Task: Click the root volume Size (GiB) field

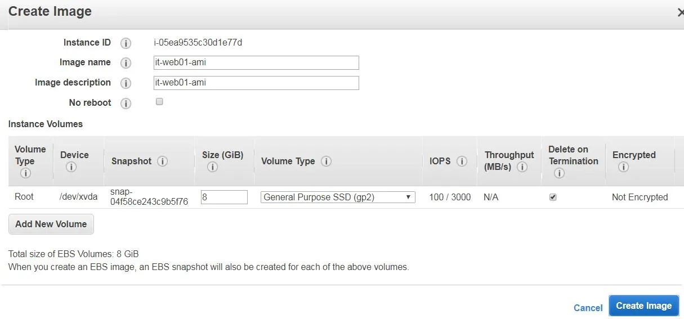Action: [x=224, y=197]
